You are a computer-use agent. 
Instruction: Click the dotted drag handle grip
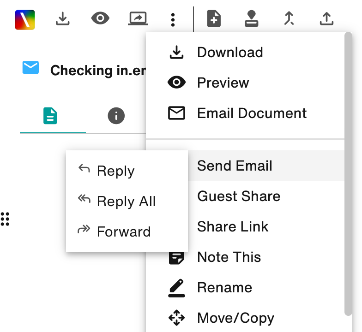[x=5, y=219]
